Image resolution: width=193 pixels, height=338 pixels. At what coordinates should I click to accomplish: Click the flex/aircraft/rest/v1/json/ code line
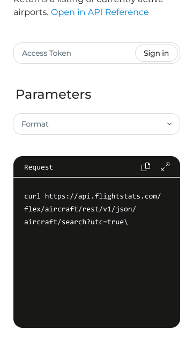tap(80, 209)
